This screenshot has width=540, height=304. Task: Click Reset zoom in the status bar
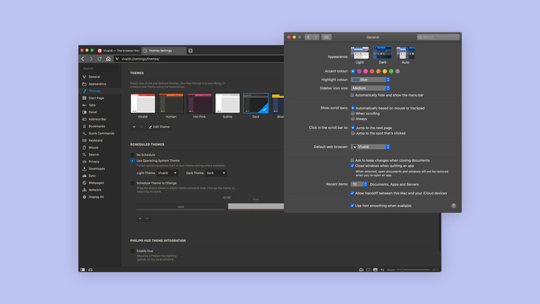(x=391, y=270)
